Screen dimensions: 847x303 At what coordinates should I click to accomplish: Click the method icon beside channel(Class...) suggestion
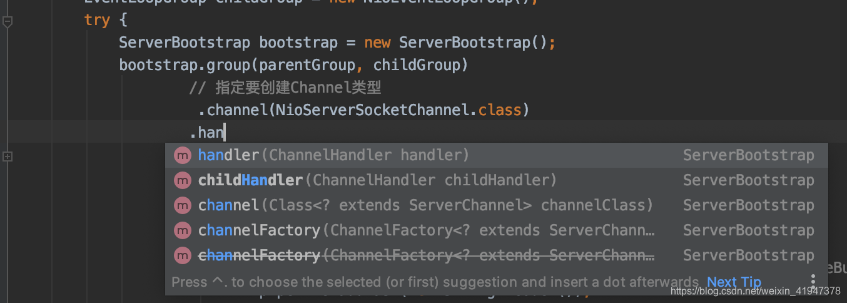(x=182, y=205)
